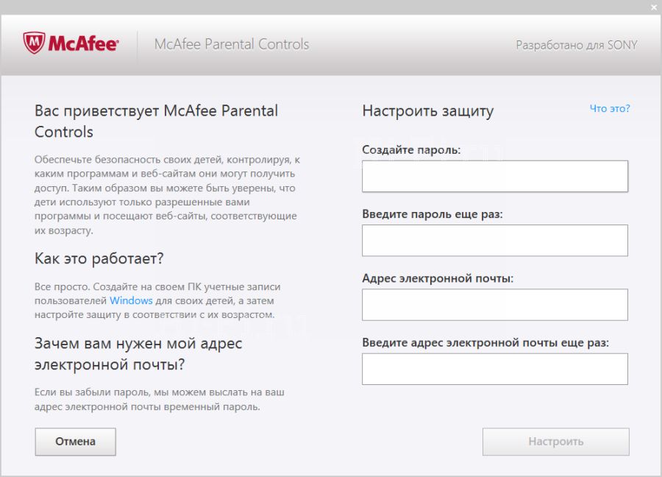Click the 'Создайте пароль:' label

click(411, 149)
